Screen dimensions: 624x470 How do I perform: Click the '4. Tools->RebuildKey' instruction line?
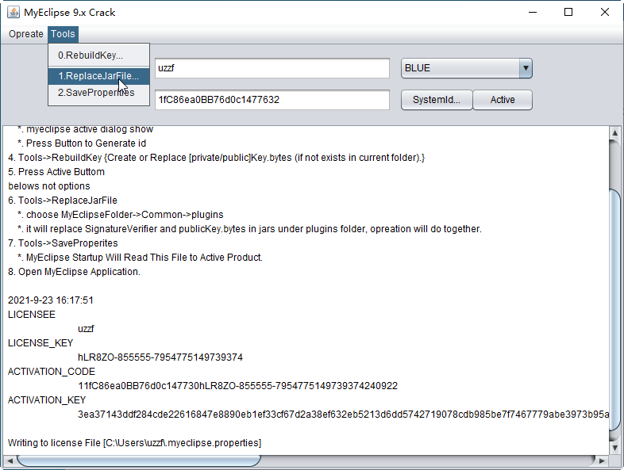[x=216, y=158]
